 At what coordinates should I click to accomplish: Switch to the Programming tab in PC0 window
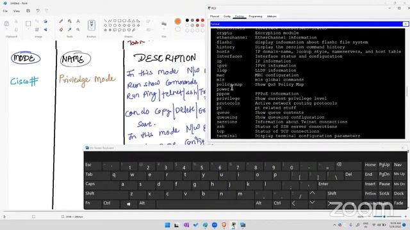point(256,16)
